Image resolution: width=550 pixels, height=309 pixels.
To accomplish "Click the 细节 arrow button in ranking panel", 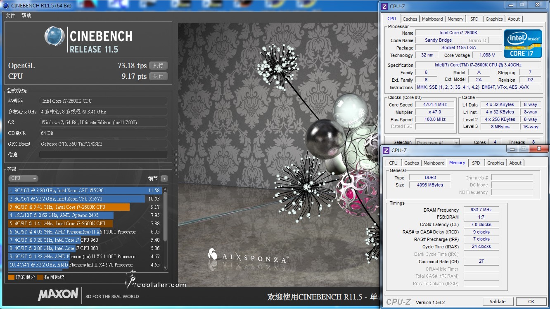I will pos(164,179).
